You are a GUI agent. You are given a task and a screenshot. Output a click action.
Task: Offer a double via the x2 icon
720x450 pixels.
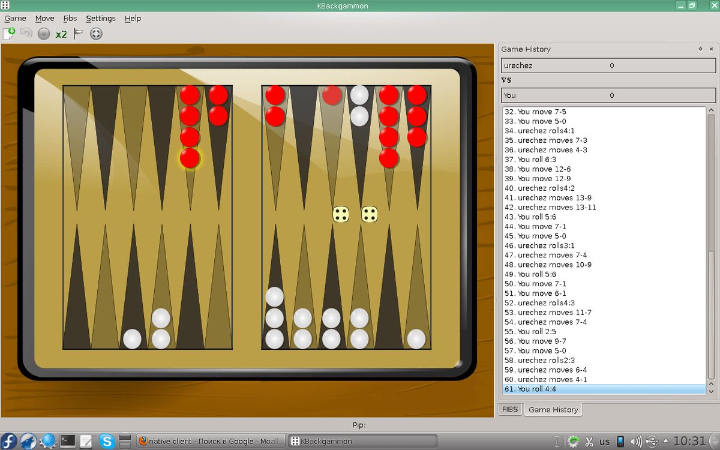(x=60, y=34)
